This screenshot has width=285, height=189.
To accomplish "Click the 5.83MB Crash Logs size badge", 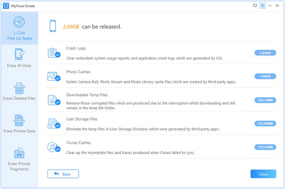I will (265, 53).
